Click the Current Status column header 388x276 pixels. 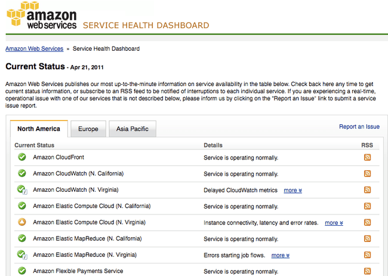(x=35, y=145)
